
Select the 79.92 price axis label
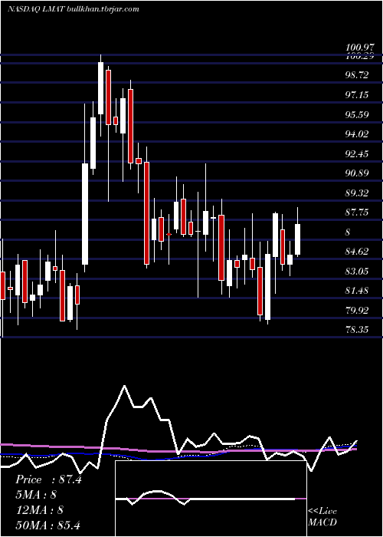click(357, 311)
